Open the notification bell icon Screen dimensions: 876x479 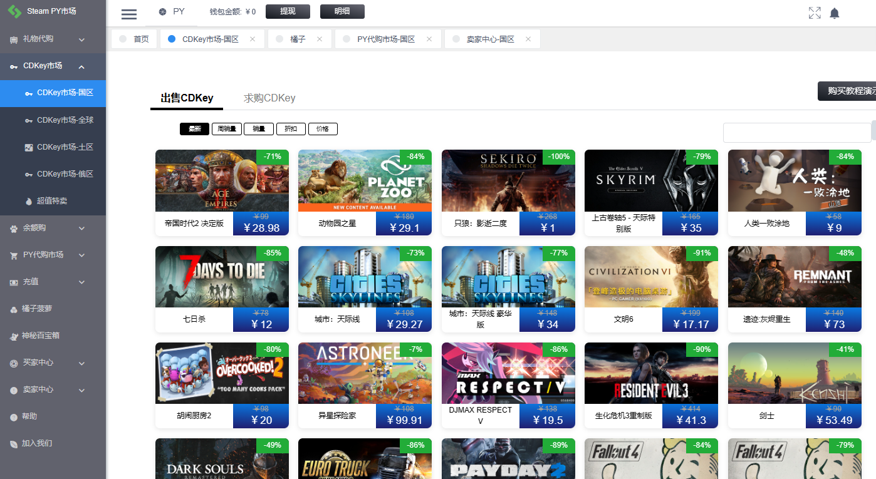coord(835,13)
